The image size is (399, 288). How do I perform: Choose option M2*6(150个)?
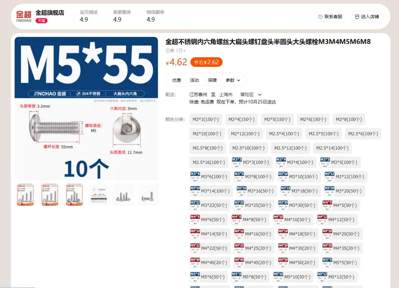coord(313,120)
